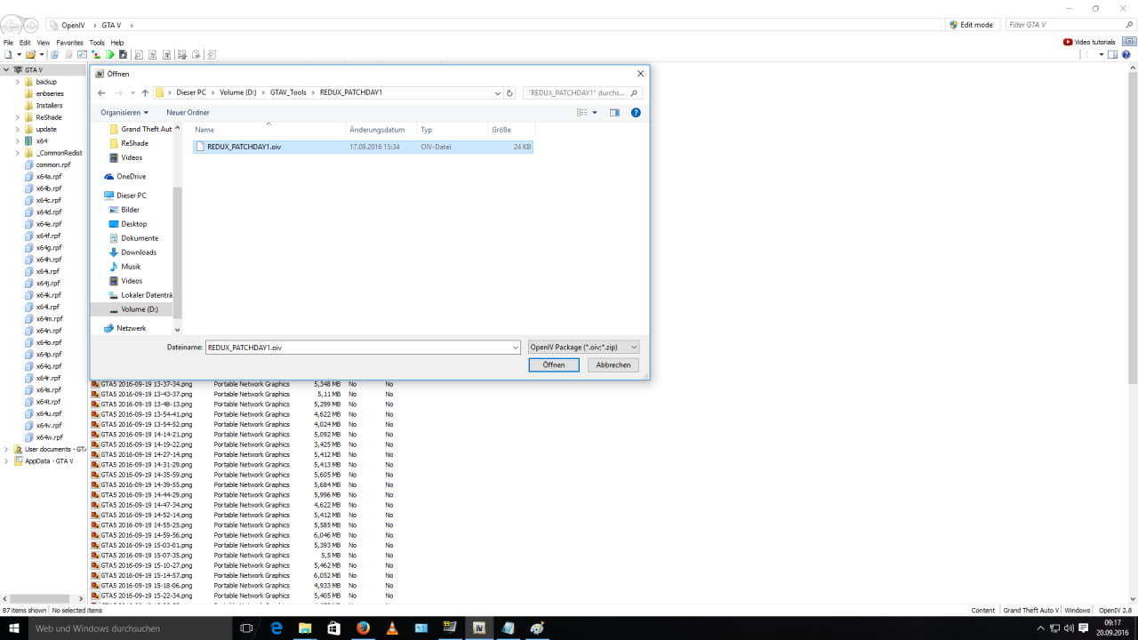The height and width of the screenshot is (640, 1138).
Task: Click the Dateiname text input field
Action: [357, 348]
